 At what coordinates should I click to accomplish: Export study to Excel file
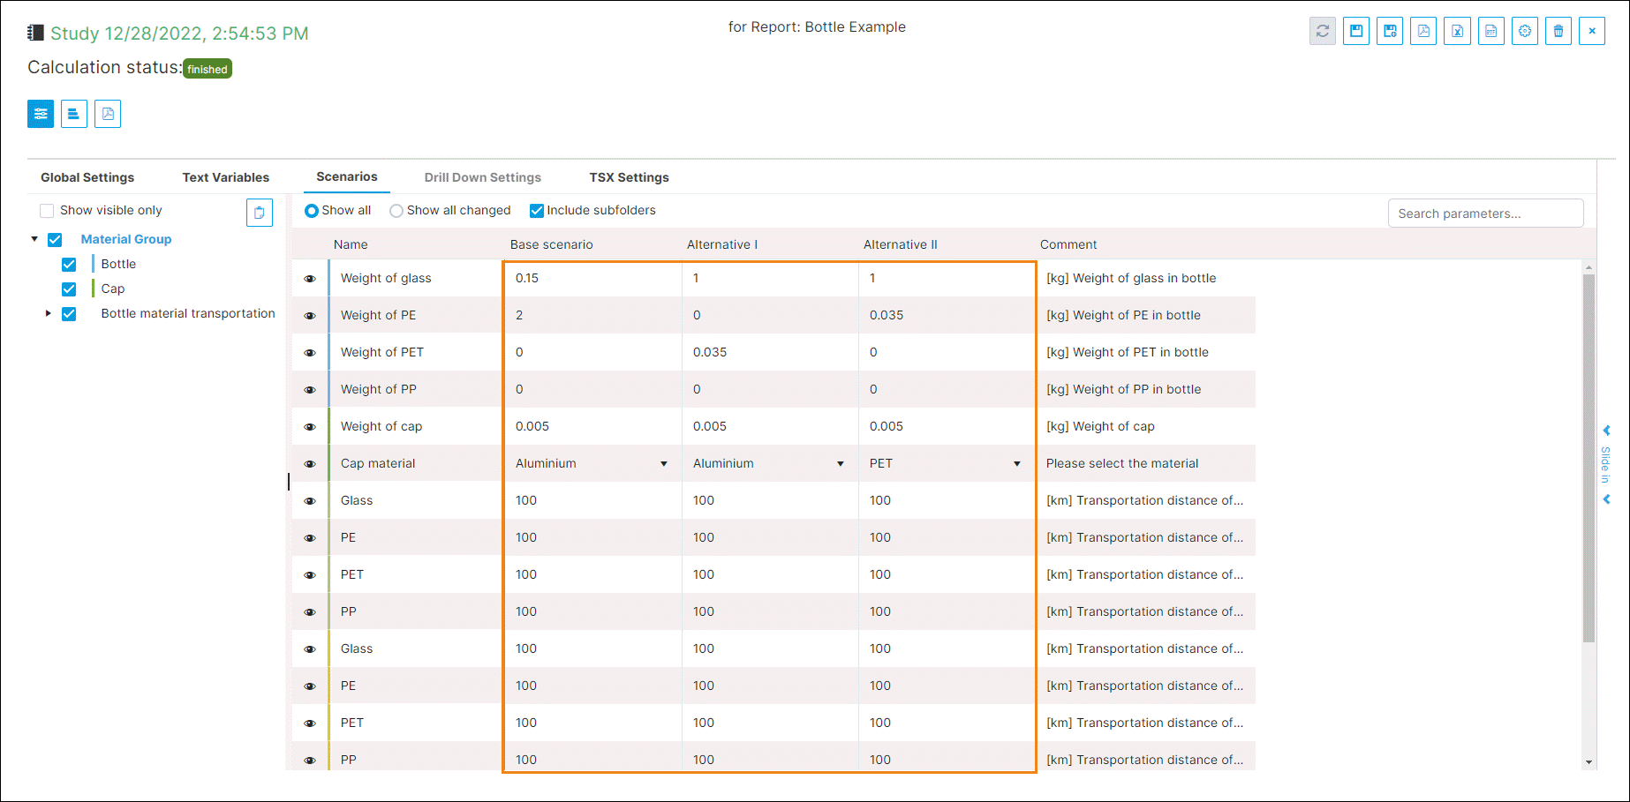(x=1457, y=31)
